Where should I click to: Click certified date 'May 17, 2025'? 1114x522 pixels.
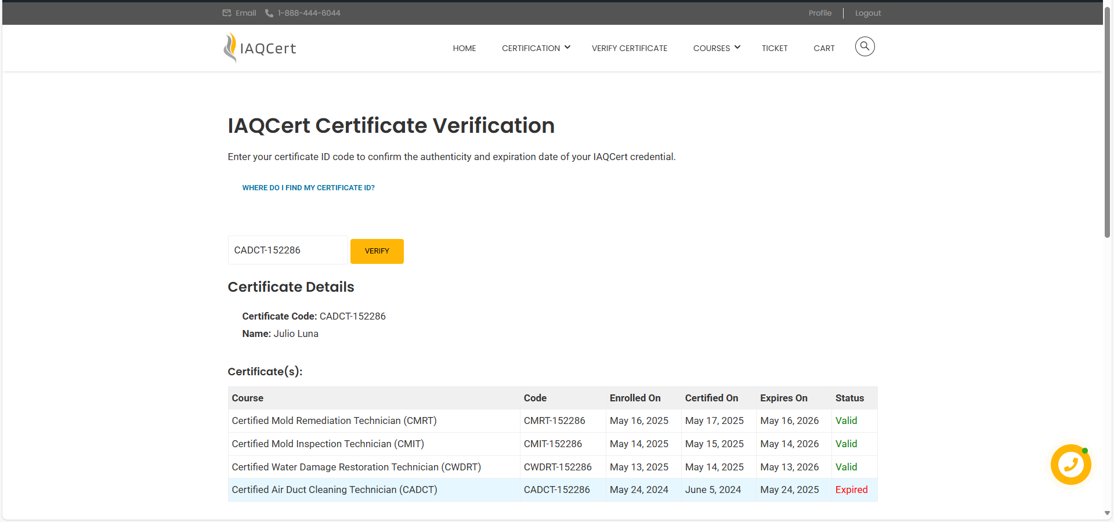point(714,420)
